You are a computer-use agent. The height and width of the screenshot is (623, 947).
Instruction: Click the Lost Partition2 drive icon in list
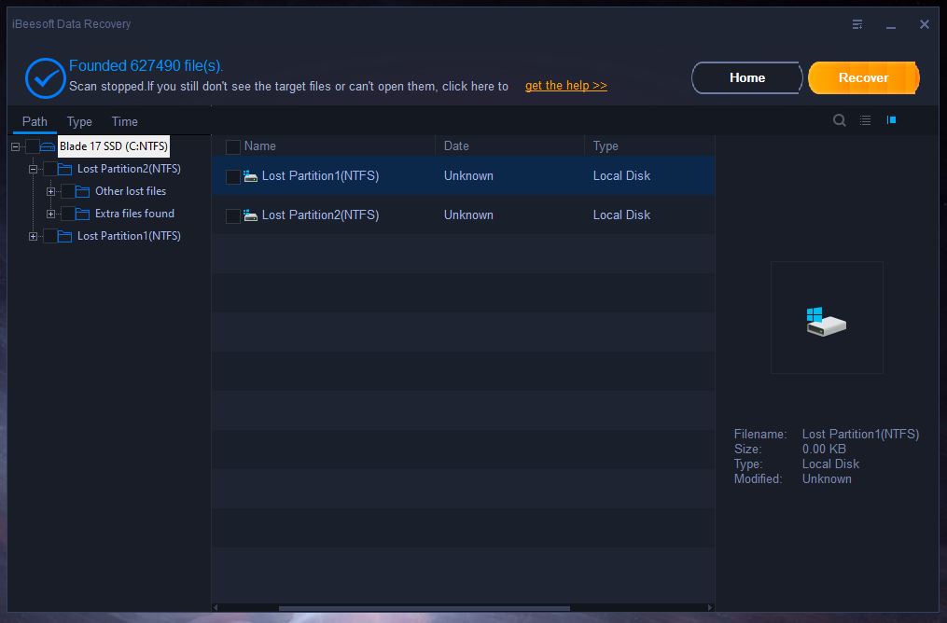pos(250,215)
